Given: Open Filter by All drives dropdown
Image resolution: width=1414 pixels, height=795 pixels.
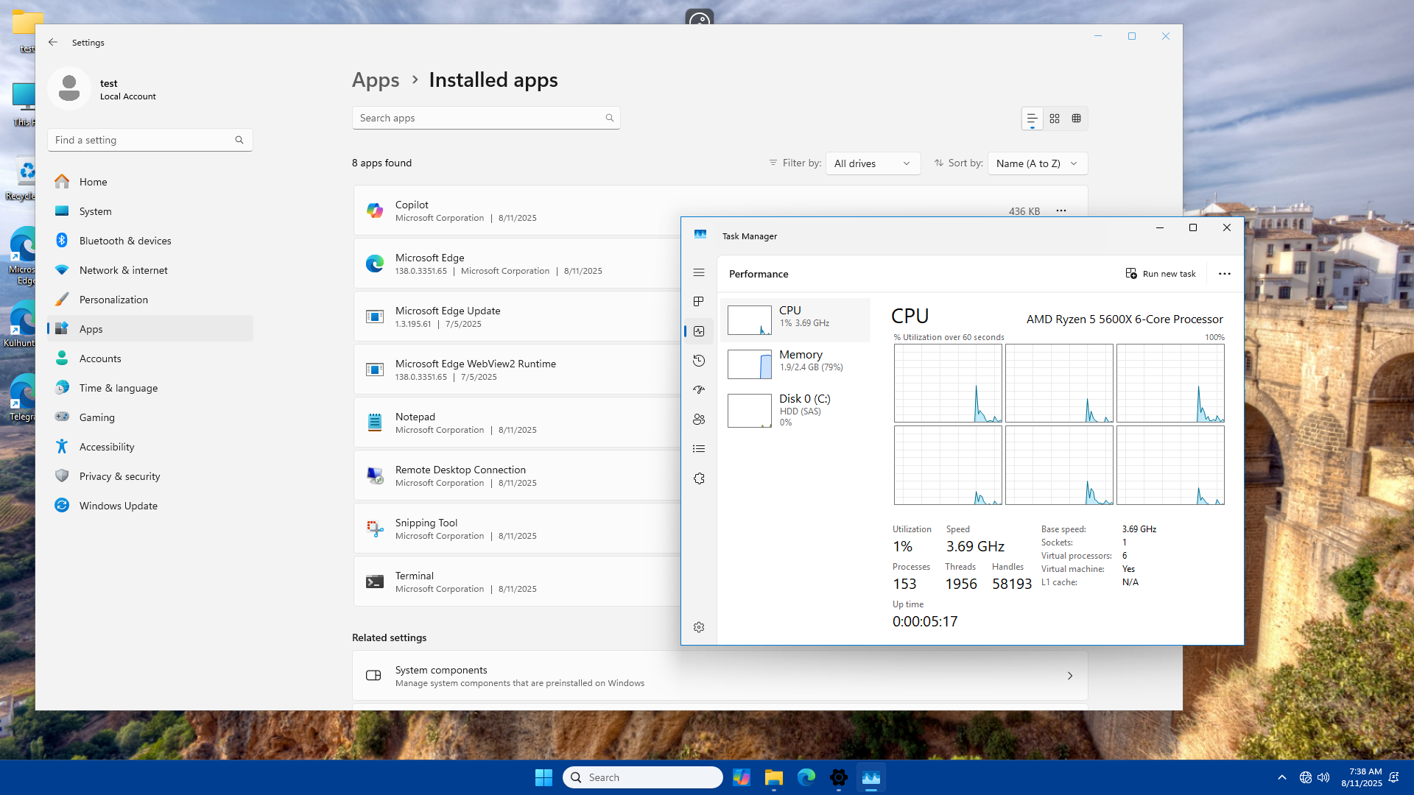Looking at the screenshot, I should coord(873,163).
